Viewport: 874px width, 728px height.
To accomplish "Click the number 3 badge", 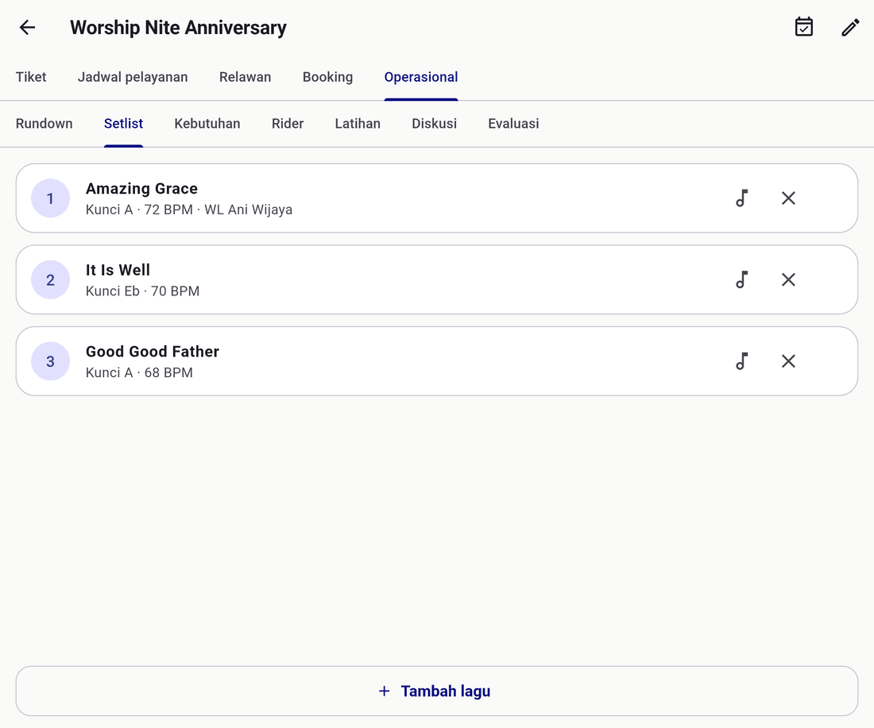I will 50,361.
